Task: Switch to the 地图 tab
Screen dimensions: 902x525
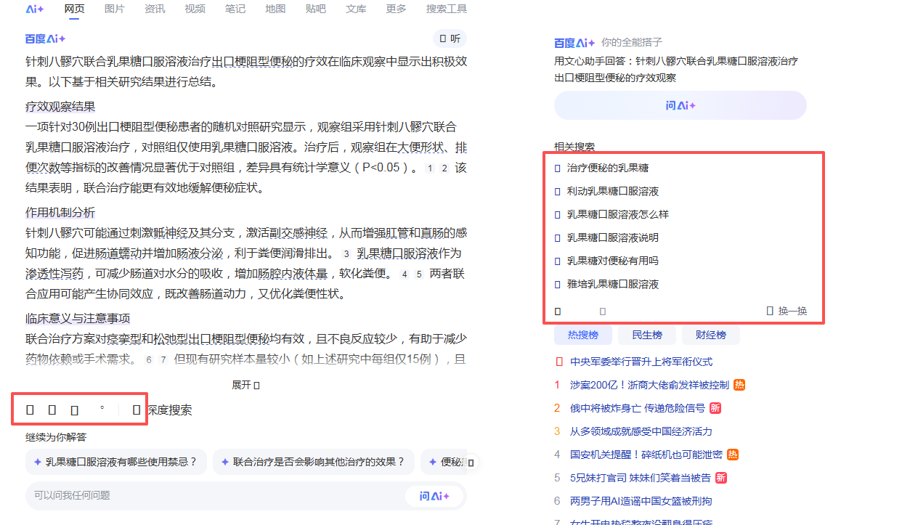Action: [275, 9]
